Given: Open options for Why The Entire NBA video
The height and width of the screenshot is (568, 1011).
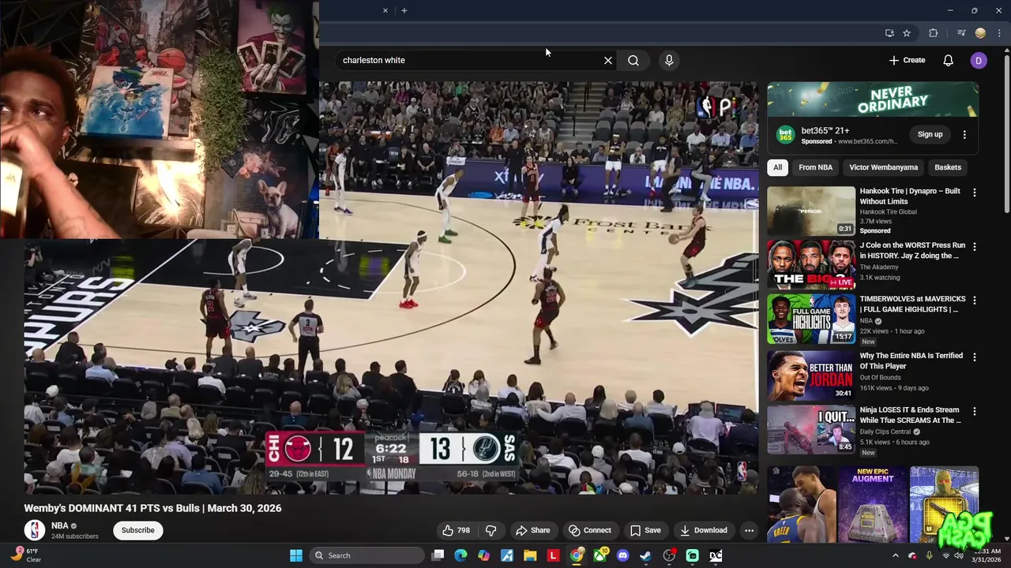Looking at the screenshot, I should 974,357.
